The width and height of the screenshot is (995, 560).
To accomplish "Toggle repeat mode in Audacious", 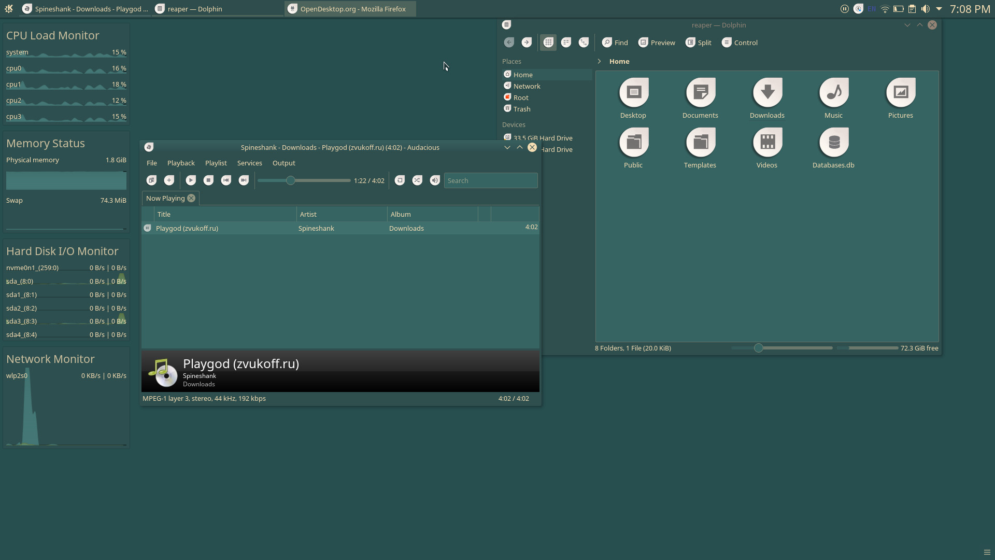I will pyautogui.click(x=400, y=180).
